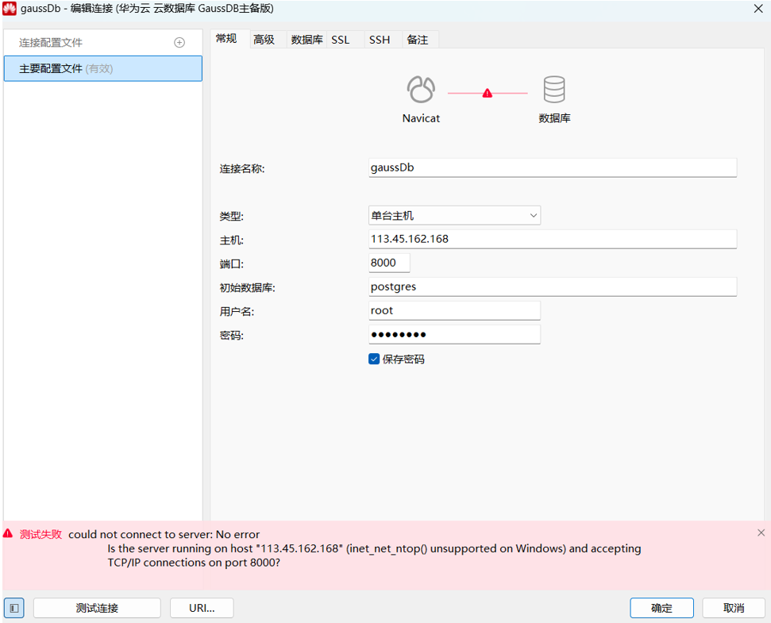This screenshot has height=623, width=771.
Task: Toggle the sidebar panel icon at bottom left
Action: [14, 608]
